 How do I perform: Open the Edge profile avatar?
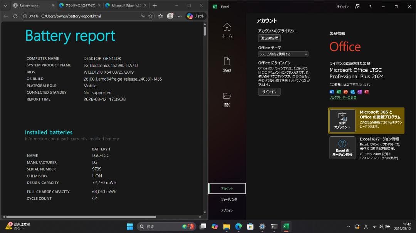[170, 16]
